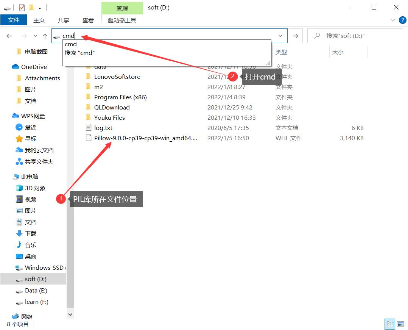Click the Back navigation arrow
The width and height of the screenshot is (408, 330).
[x=9, y=36]
